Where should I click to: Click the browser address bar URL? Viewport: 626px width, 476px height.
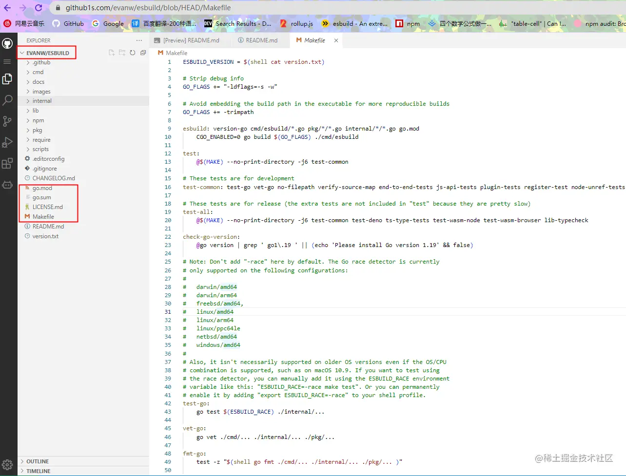tap(148, 8)
